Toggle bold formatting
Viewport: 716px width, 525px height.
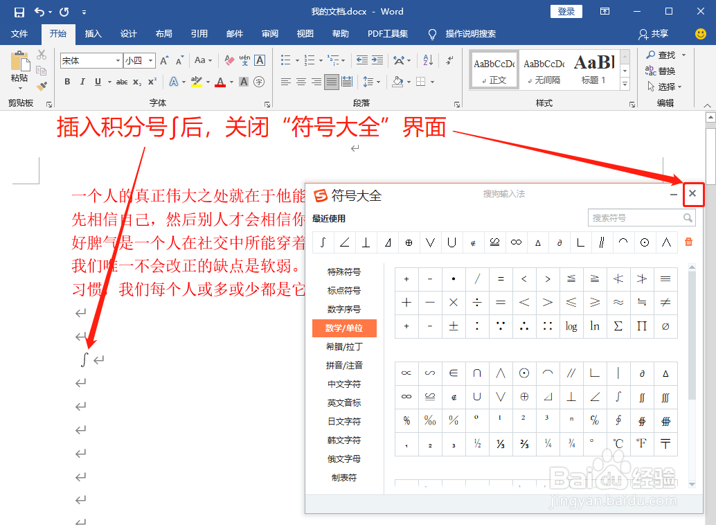click(x=67, y=82)
